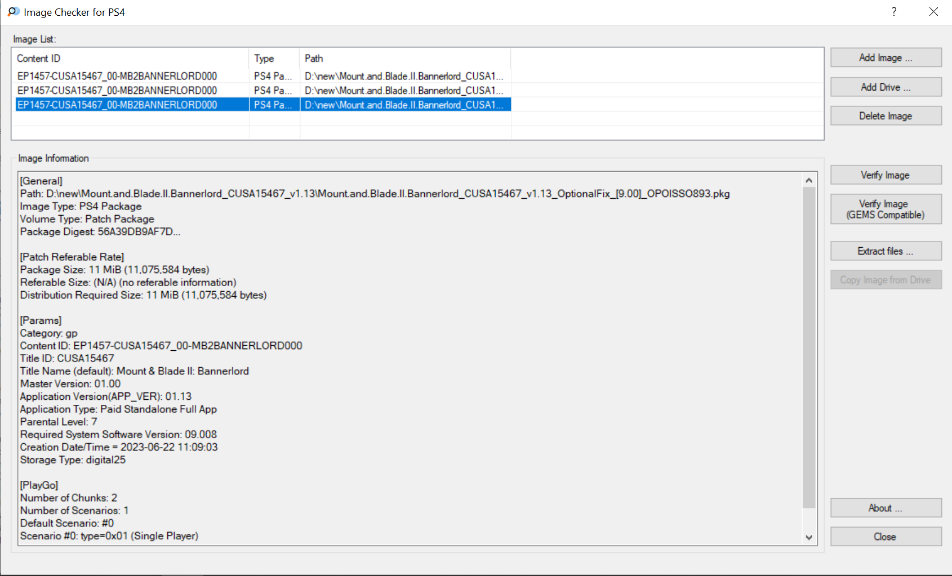The height and width of the screenshot is (576, 952).
Task: Run Verify Image on the package
Action: 886,175
